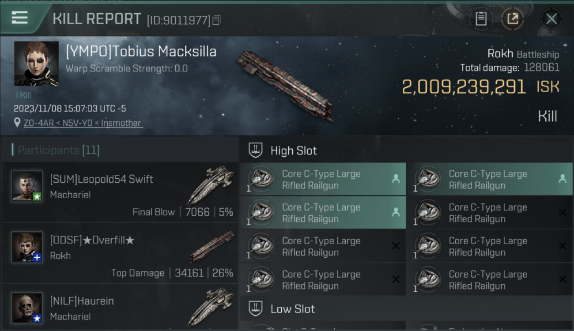Click the 2,009,239,291 ISK value
Screen dimensions: 574x331
point(464,87)
